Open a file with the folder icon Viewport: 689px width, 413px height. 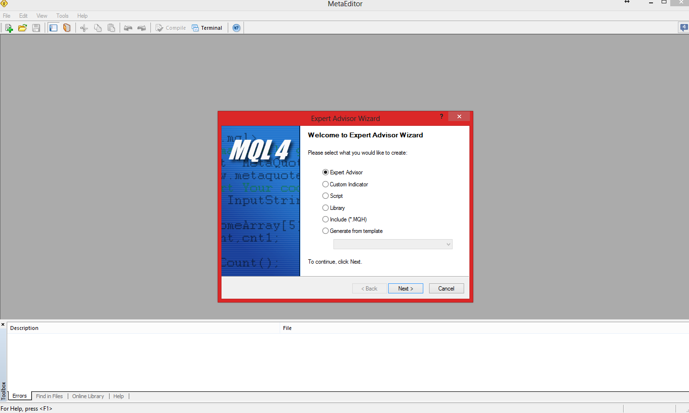pyautogui.click(x=22, y=28)
